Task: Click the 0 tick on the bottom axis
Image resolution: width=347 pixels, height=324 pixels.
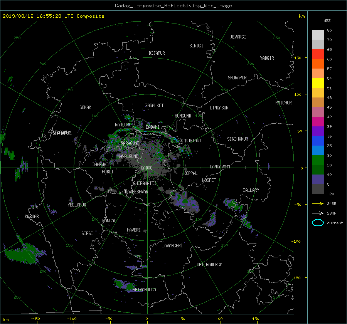Action: tap(147, 319)
